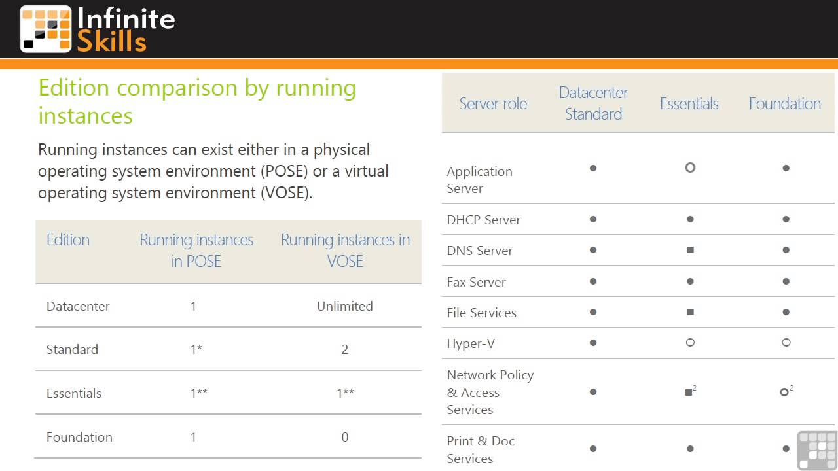
Task: Click Network Policy Foundation hollow circle with footnote
Action: tap(786, 392)
